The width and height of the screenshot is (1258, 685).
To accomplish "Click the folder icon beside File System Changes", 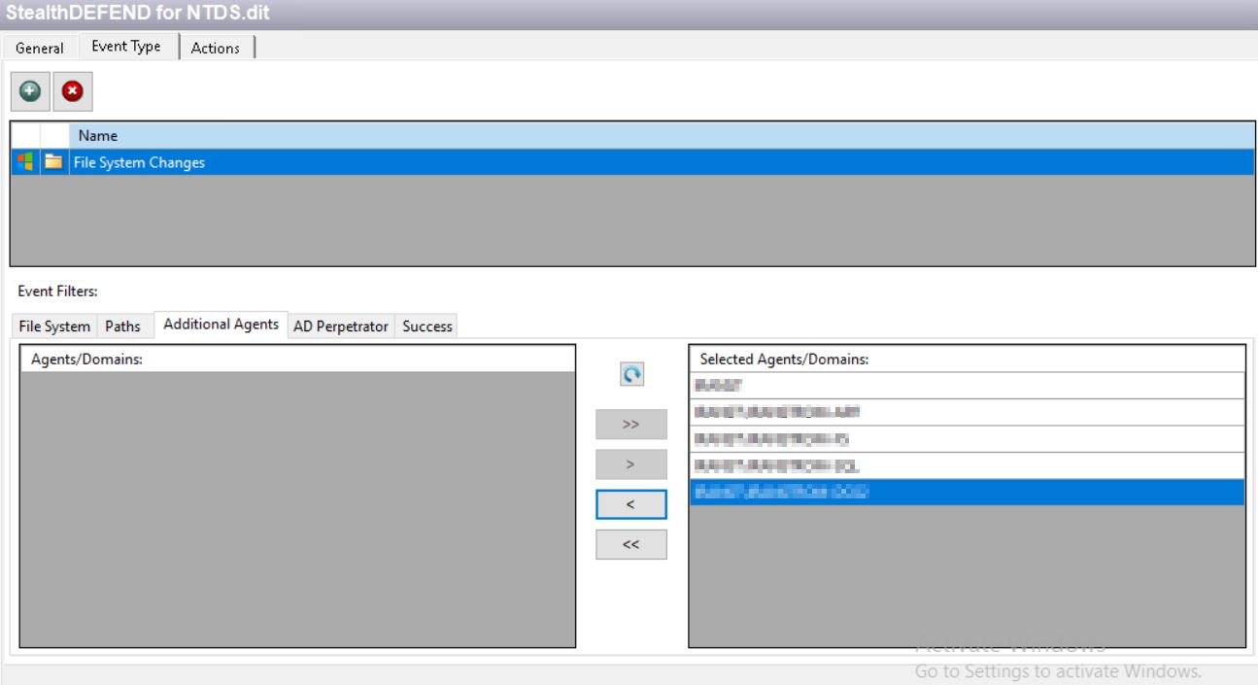I will click(54, 163).
